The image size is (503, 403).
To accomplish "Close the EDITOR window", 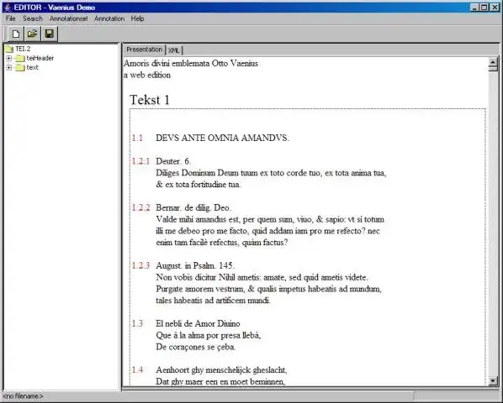I will pos(495,8).
